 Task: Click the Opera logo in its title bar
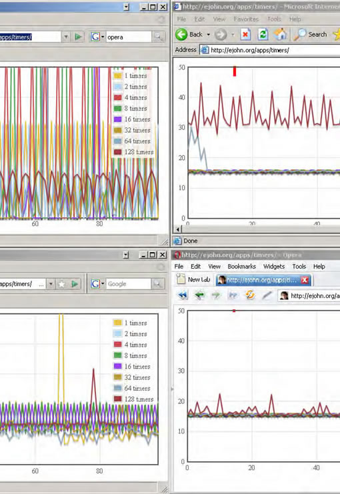coord(178,255)
